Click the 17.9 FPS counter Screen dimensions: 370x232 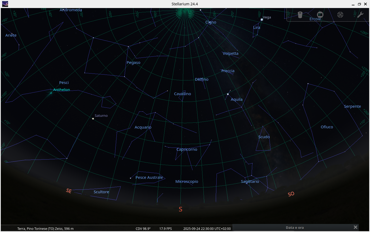165,229
